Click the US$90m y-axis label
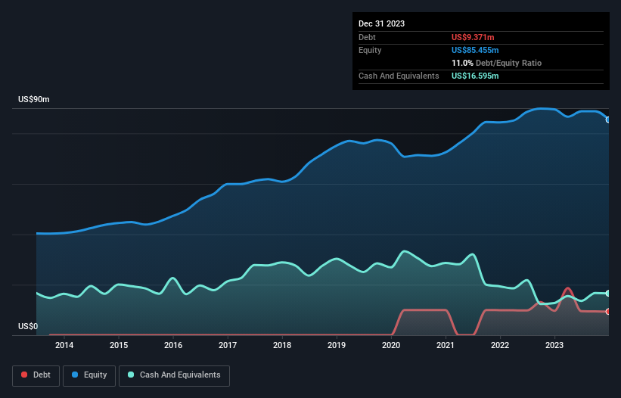 coord(34,99)
